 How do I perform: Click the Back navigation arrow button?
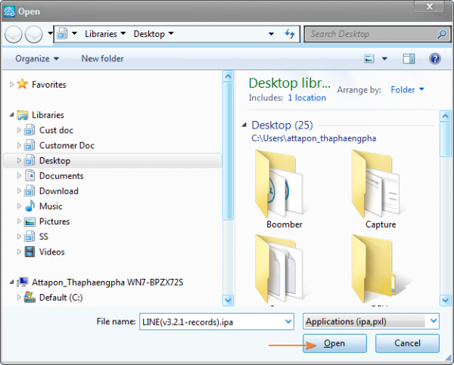pyautogui.click(x=14, y=35)
